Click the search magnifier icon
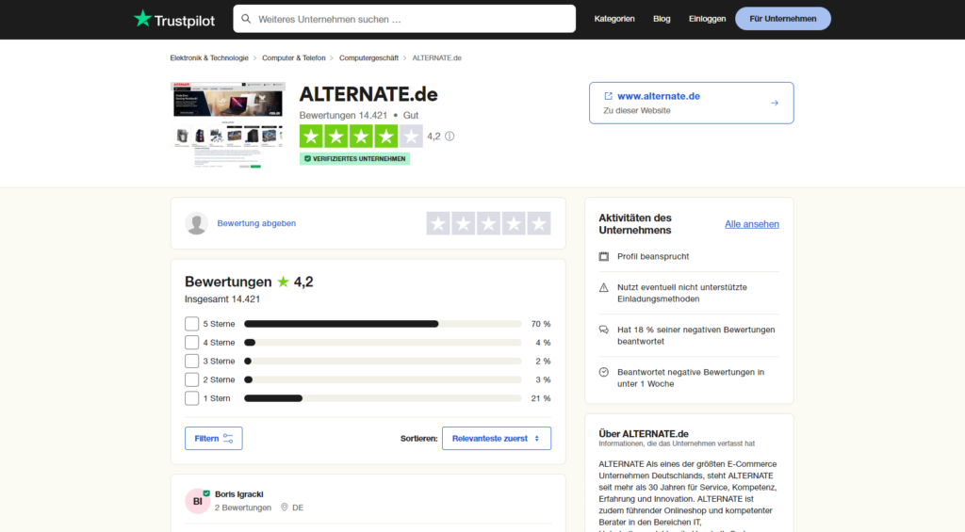Viewport: 965px width, 532px height. 246,19
